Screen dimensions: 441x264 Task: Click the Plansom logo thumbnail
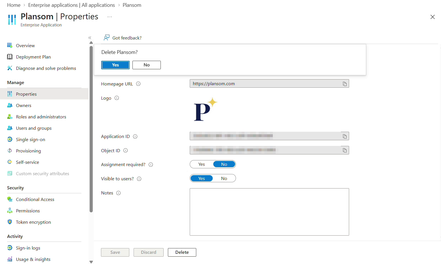205,109
